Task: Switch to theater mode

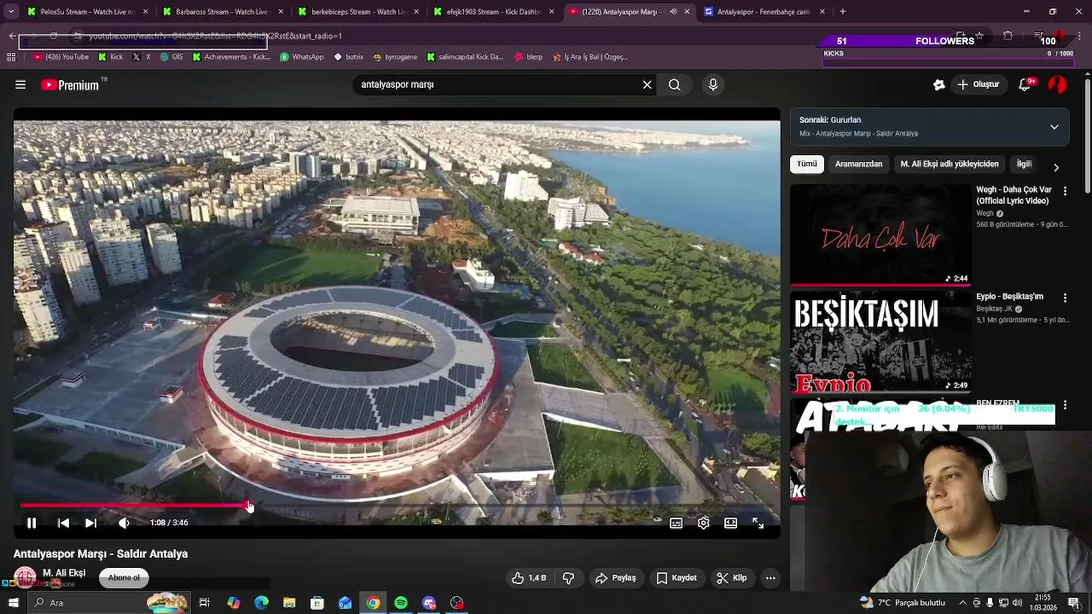Action: [730, 523]
